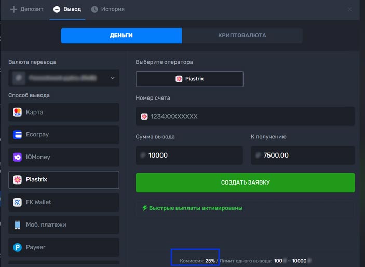Select ДЕНЬГИ payout type
Image resolution: width=365 pixels, height=267 pixels.
pyautogui.click(x=121, y=35)
